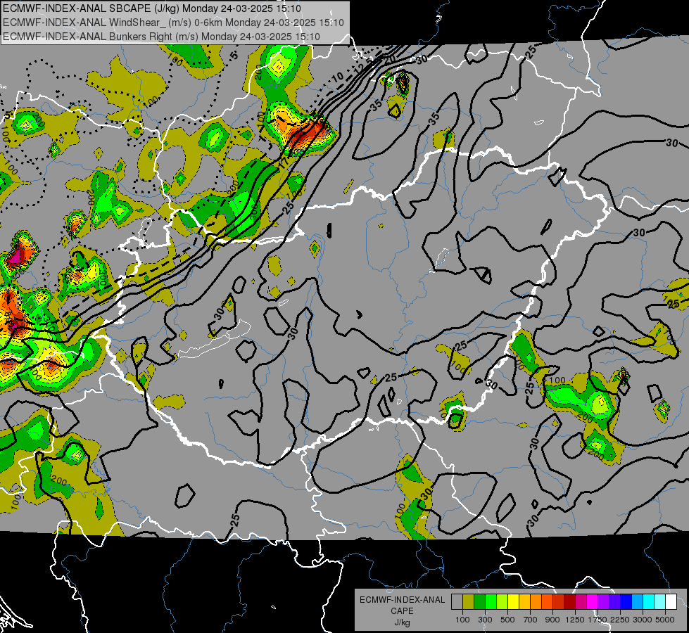Select the olive swatch in CAPE legend

tap(469, 601)
